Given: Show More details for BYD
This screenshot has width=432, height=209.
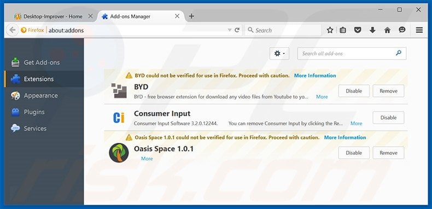Looking at the screenshot, I should pos(322,97).
